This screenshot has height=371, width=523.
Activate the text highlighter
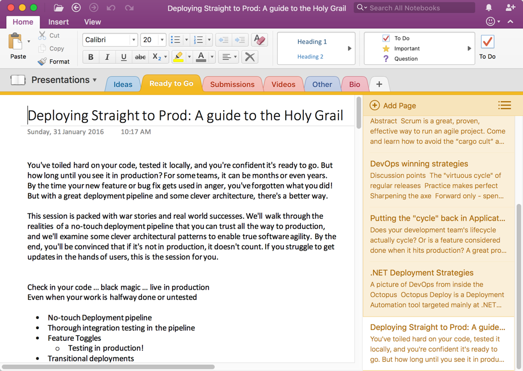(x=179, y=57)
